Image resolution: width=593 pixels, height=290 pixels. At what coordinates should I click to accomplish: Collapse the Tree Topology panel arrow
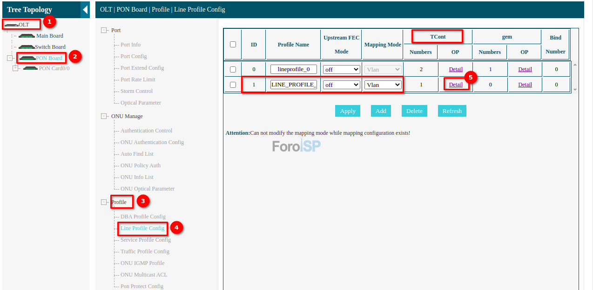(x=85, y=9)
